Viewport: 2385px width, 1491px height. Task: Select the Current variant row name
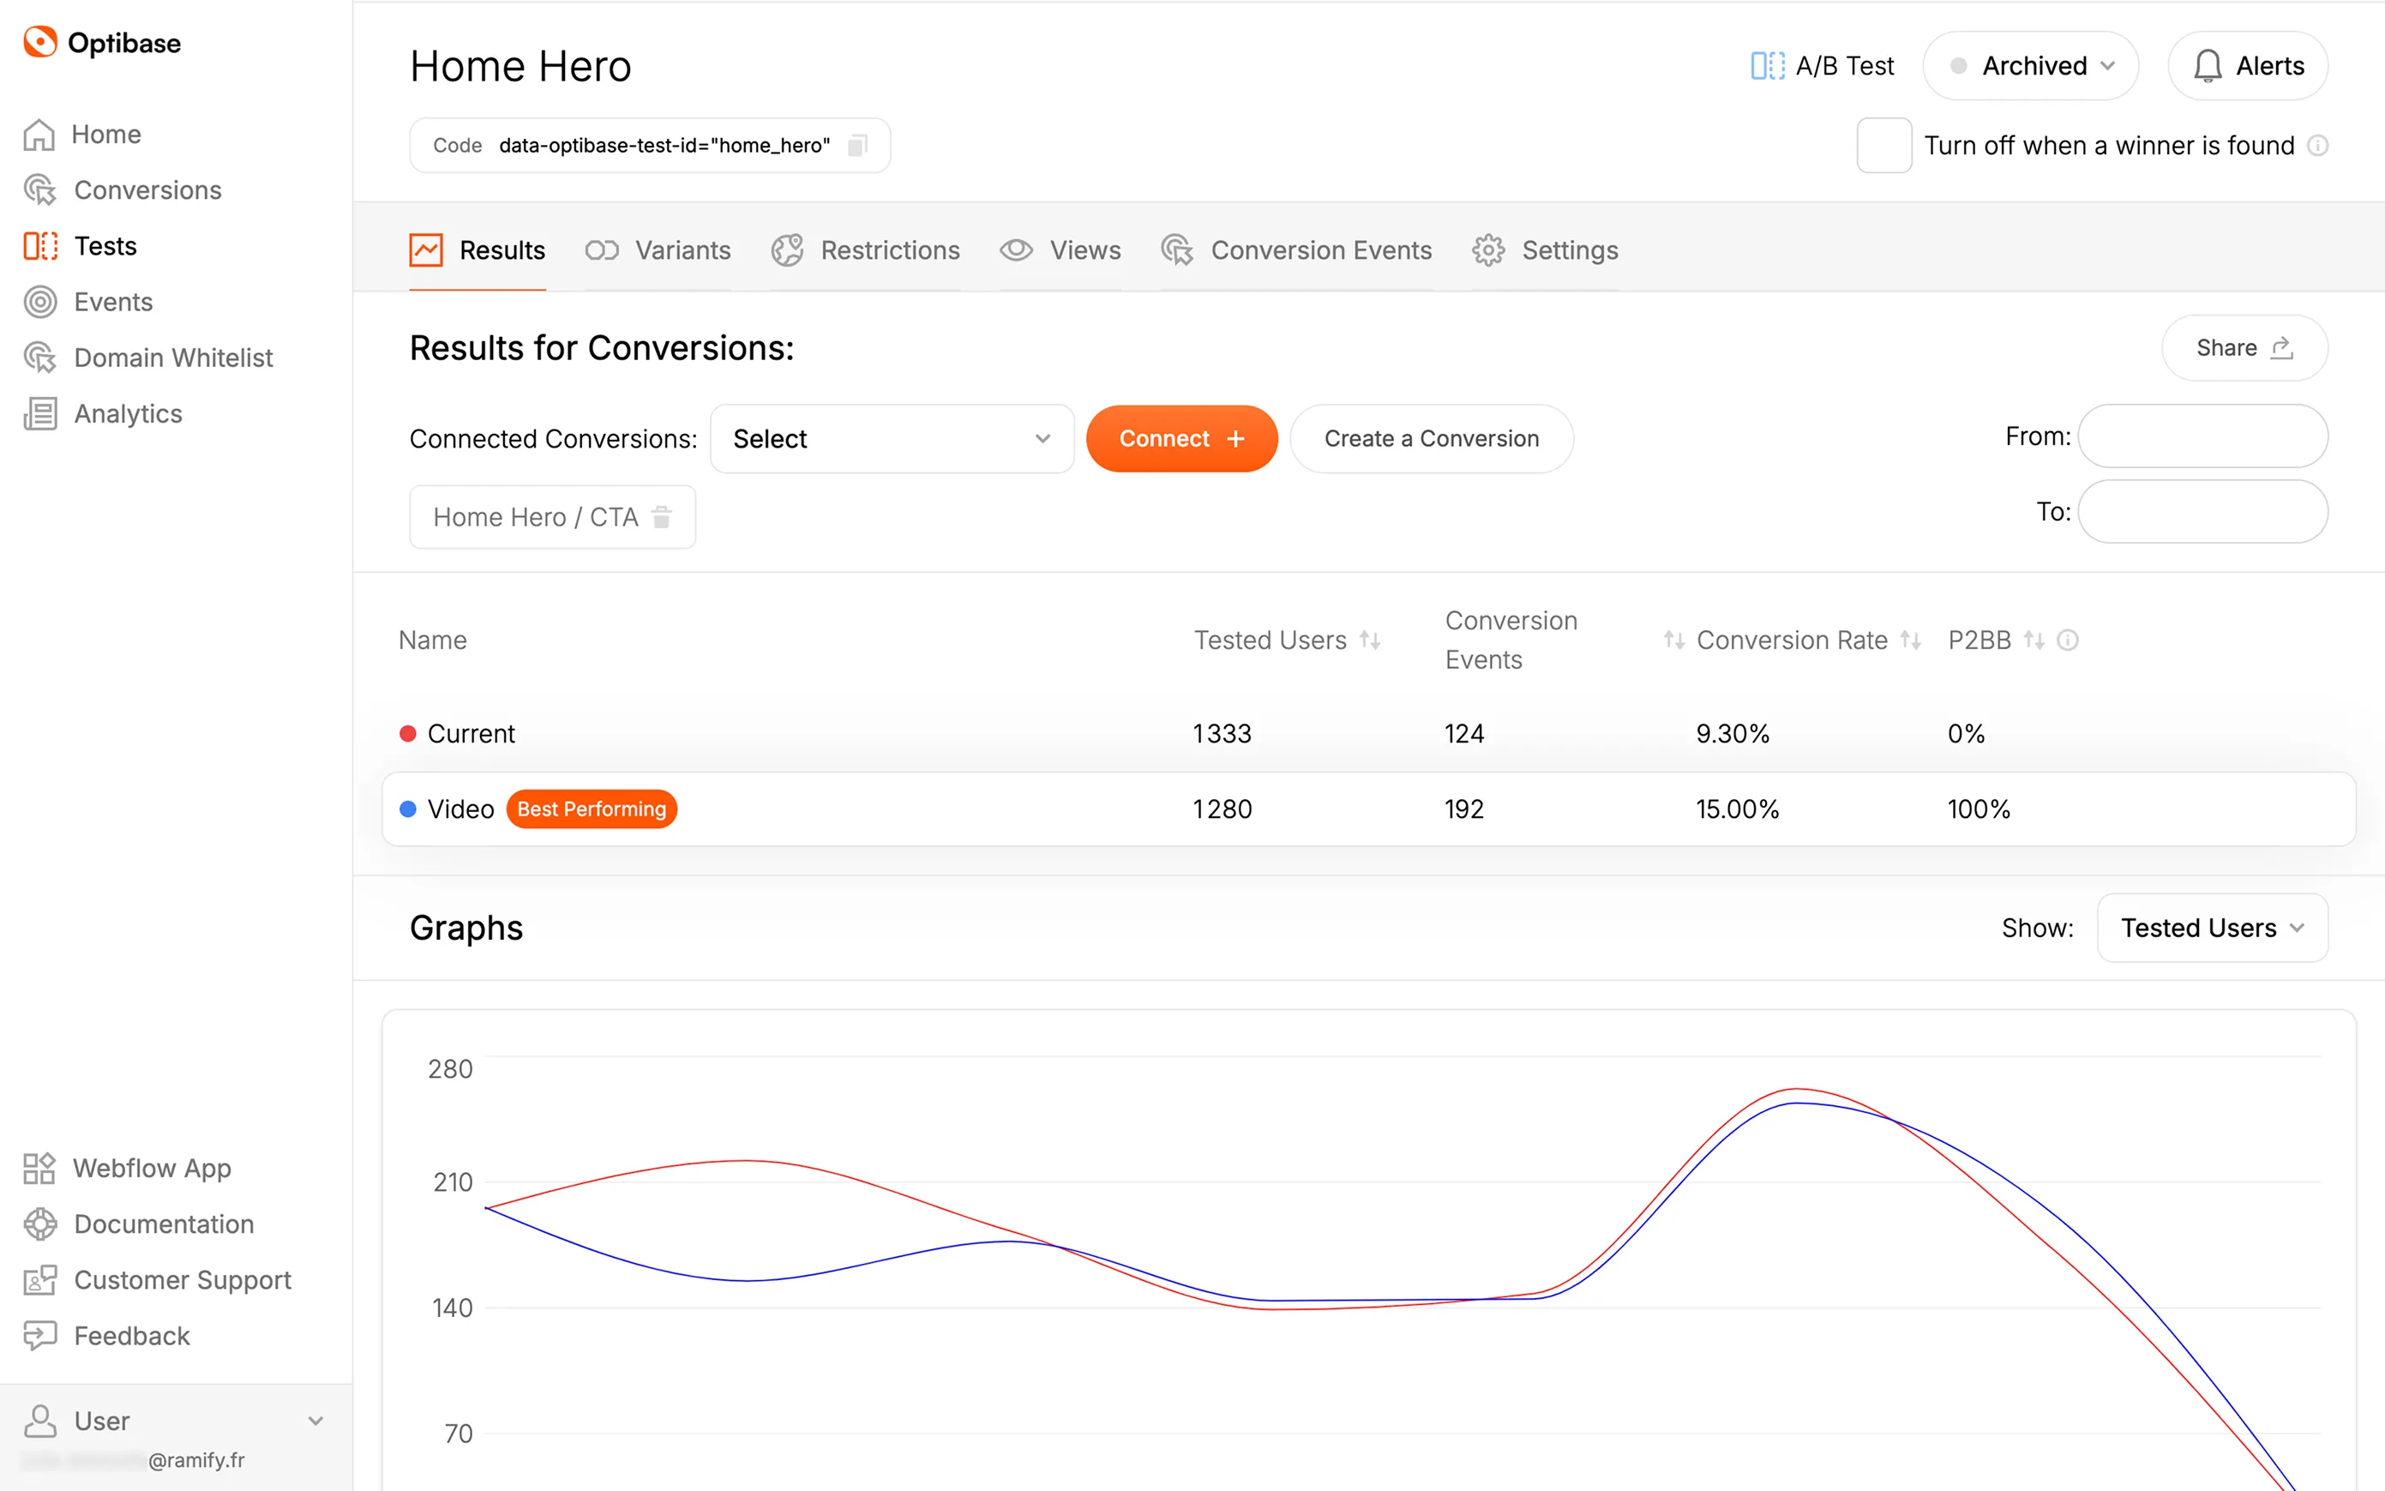[x=471, y=734]
